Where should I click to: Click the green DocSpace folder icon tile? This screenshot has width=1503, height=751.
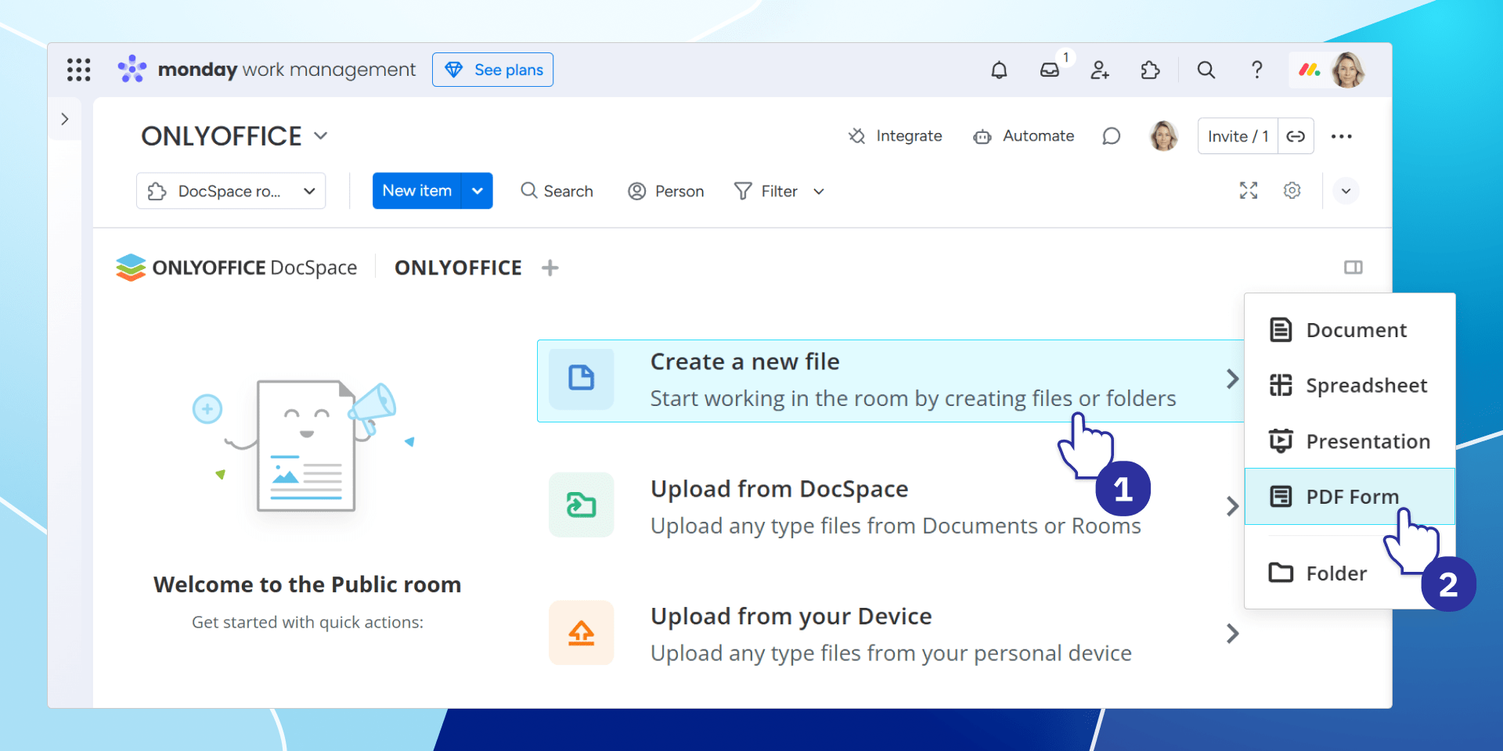(582, 505)
